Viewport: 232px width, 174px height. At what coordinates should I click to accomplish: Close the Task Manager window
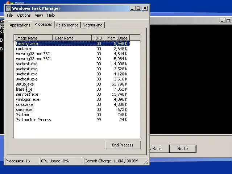[x=145, y=8]
